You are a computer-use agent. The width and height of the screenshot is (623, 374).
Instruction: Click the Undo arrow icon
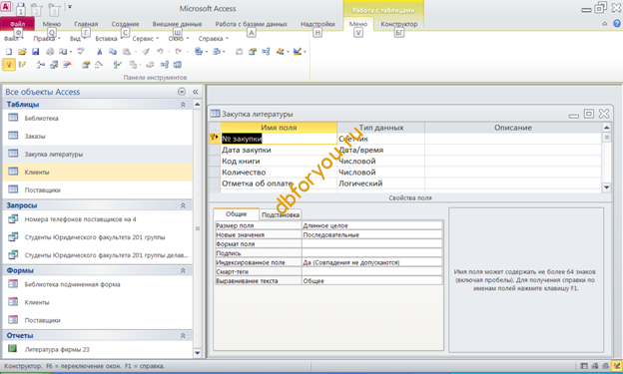(160, 52)
